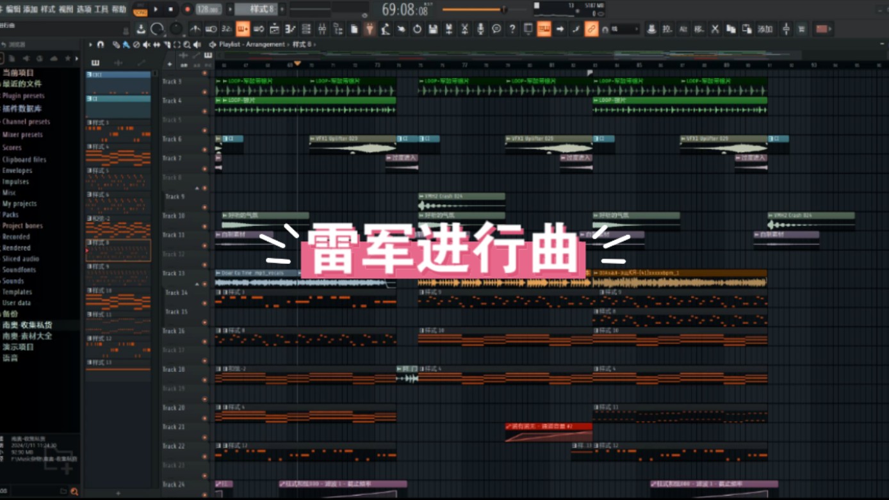Mute Track 10 via its dot
The width and height of the screenshot is (889, 500).
[205, 227]
